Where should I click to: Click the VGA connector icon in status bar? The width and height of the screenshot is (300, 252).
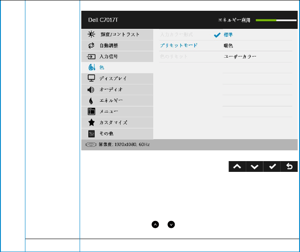pos(91,145)
